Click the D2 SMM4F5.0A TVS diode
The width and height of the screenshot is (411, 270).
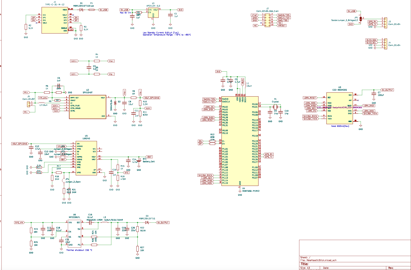click(115, 103)
